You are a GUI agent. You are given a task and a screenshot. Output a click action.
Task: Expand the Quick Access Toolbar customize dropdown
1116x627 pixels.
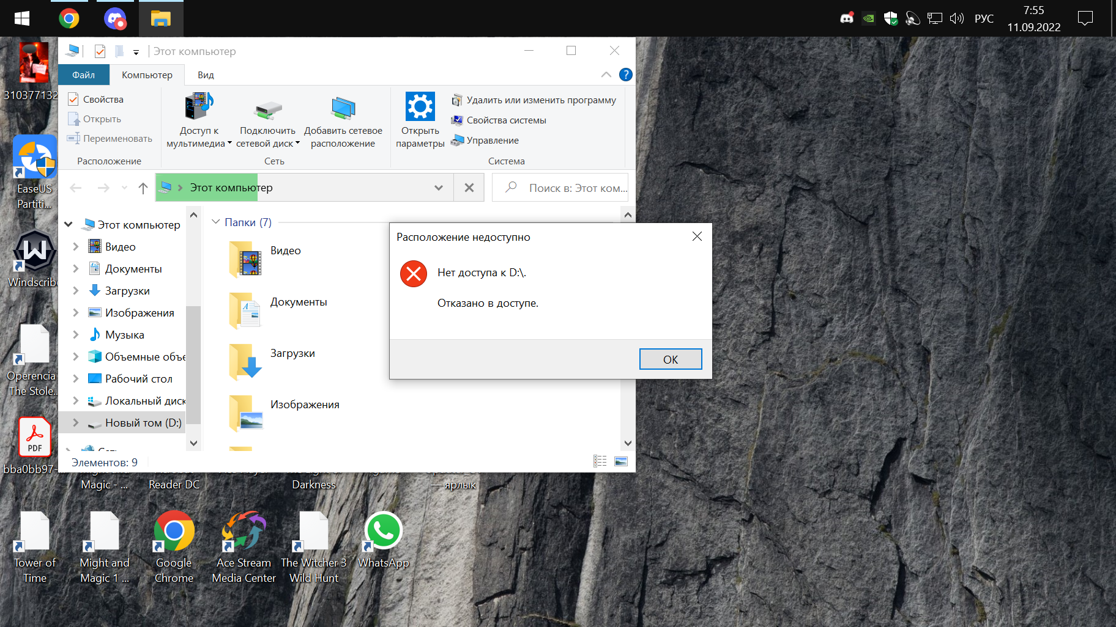(136, 52)
